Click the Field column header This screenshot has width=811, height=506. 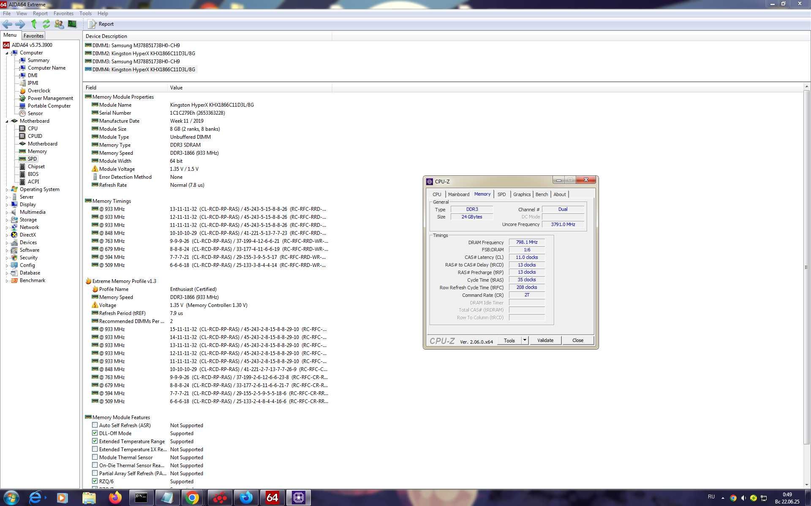(x=125, y=88)
